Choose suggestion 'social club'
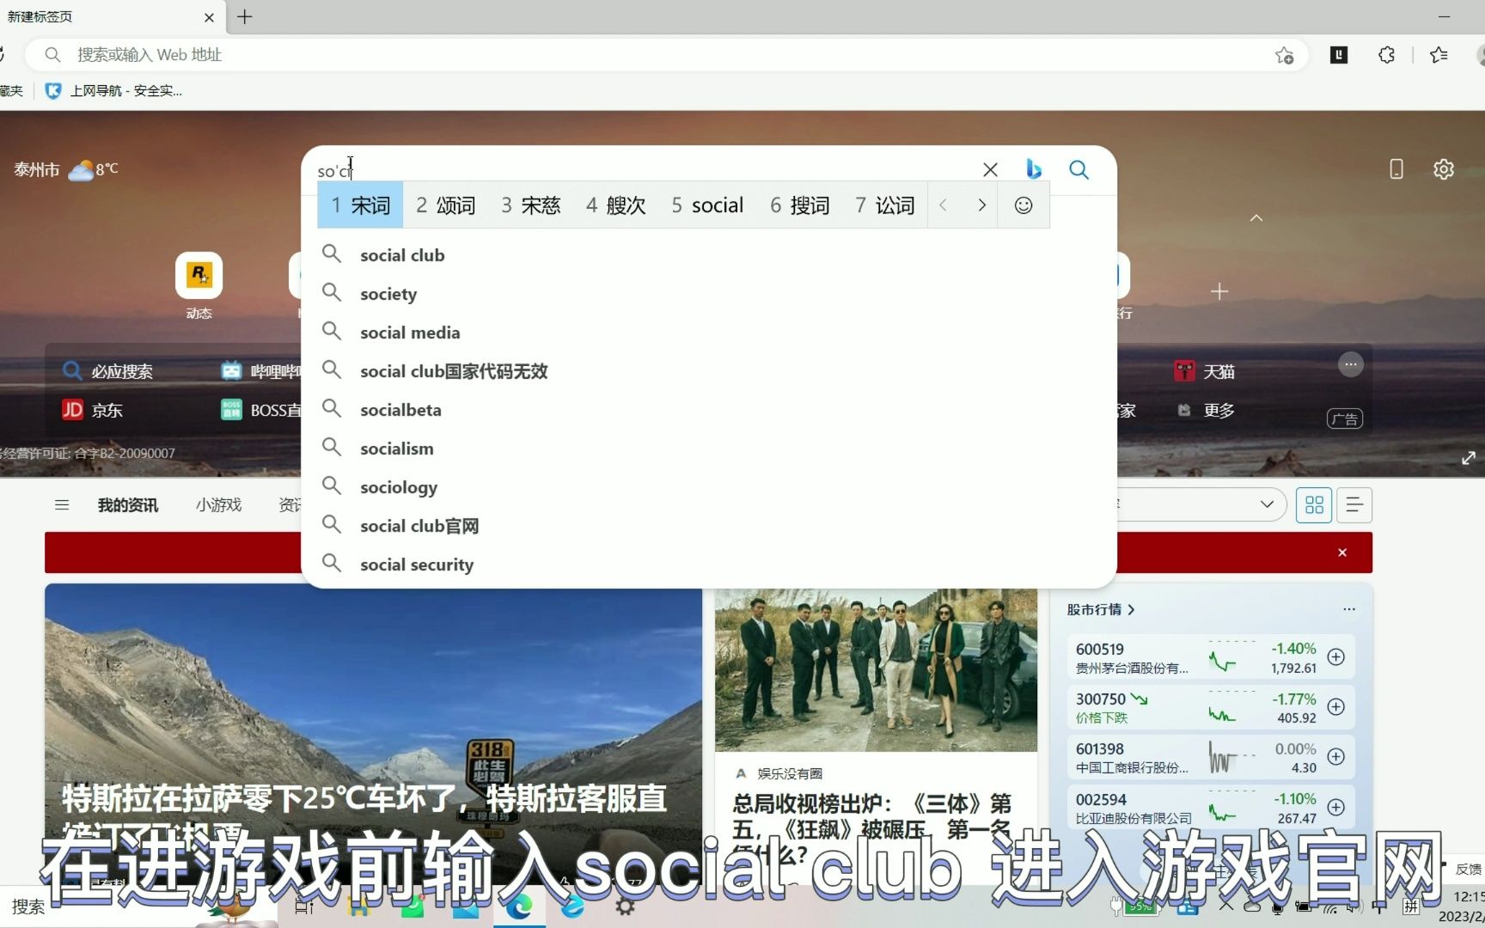Image resolution: width=1485 pixels, height=928 pixels. tap(709, 255)
